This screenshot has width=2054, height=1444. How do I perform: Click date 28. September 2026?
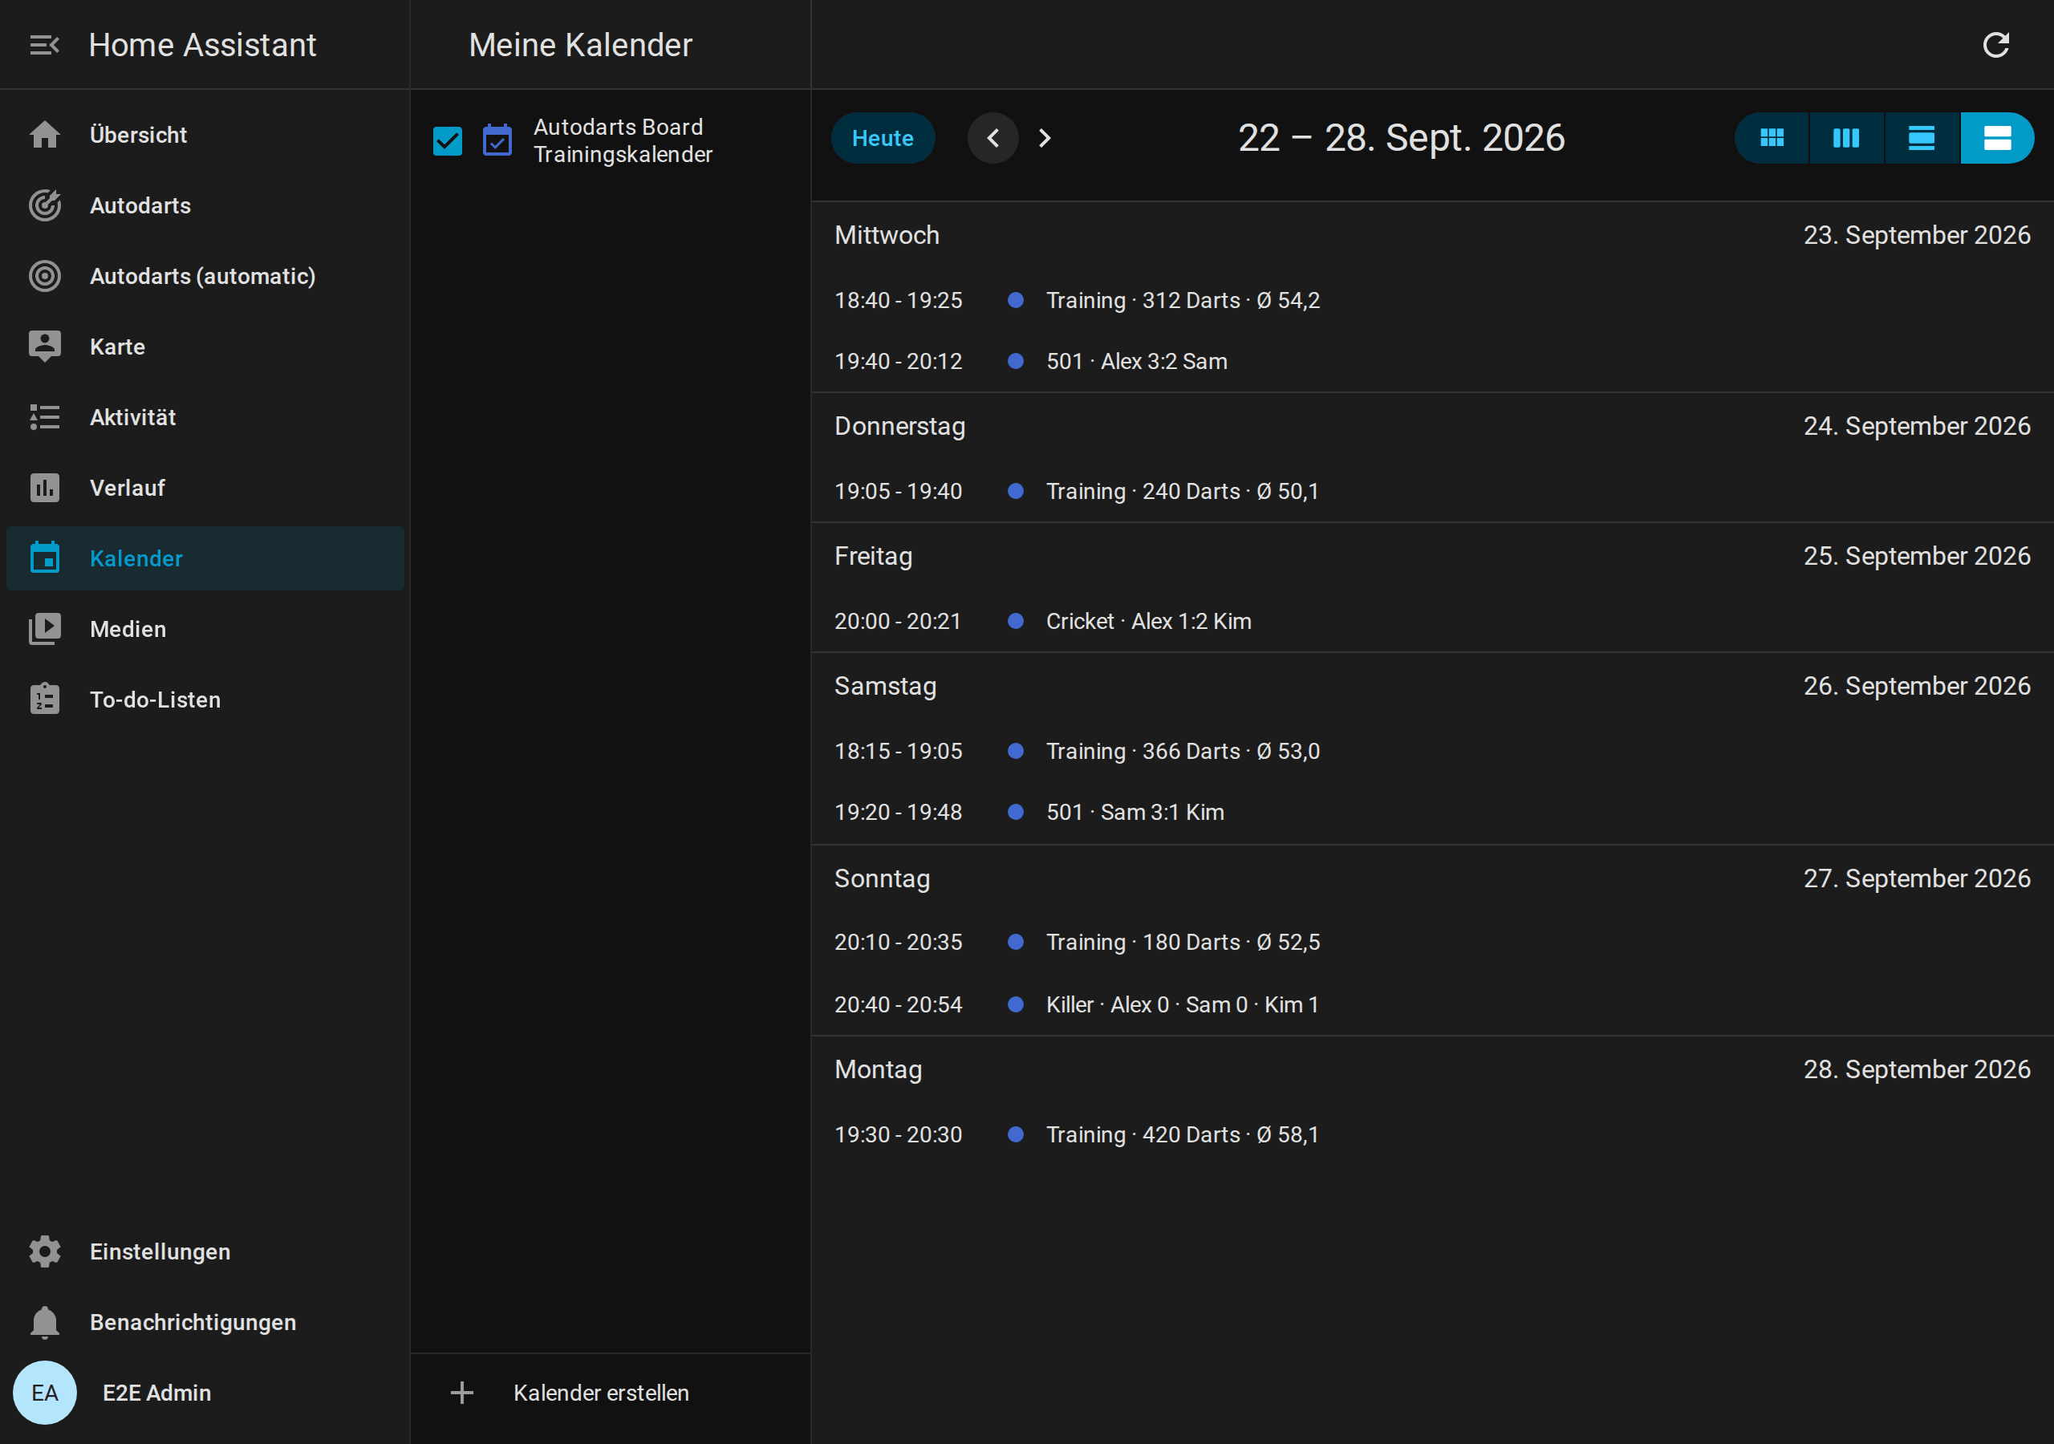(1916, 1070)
